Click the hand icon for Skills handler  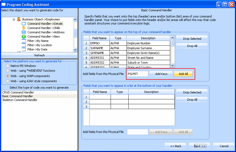coord(24,28)
